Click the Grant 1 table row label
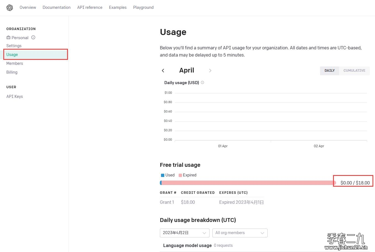375x252 pixels. pos(167,202)
